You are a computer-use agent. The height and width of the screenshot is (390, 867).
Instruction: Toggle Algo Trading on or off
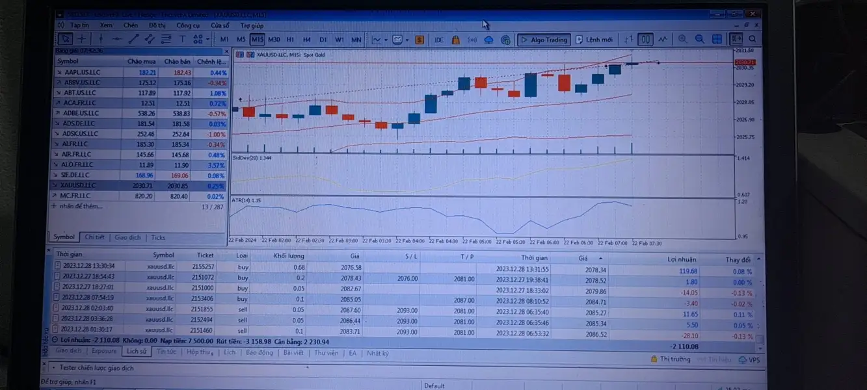544,40
